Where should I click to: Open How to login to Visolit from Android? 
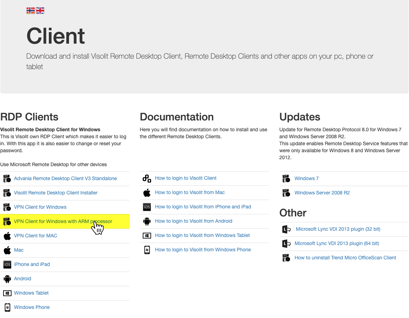(x=193, y=221)
